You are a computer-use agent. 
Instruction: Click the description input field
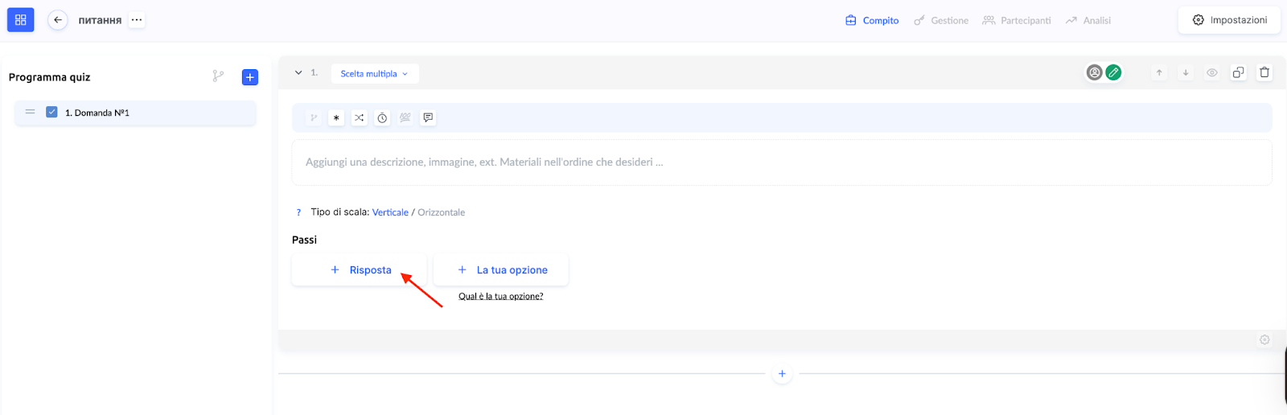pyautogui.click(x=780, y=162)
